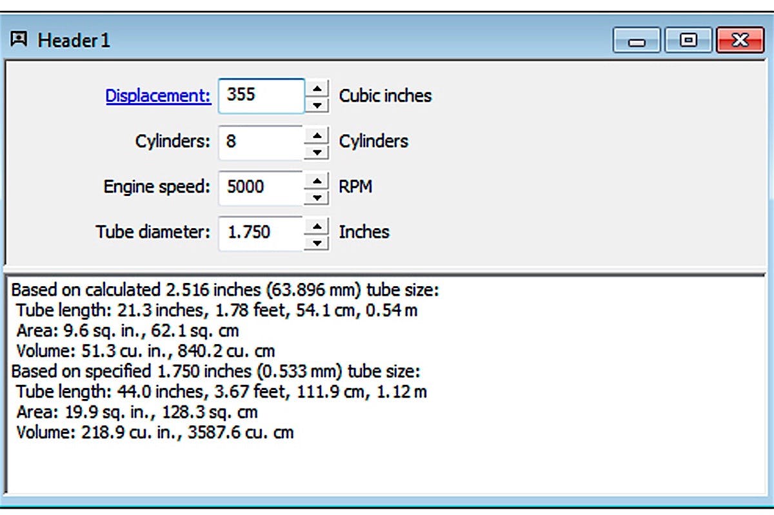Lower engine speed RPM with down arrow
774x515 pixels.
pos(317,197)
